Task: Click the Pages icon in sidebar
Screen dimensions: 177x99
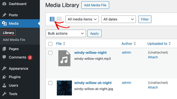Action: point(4,49)
